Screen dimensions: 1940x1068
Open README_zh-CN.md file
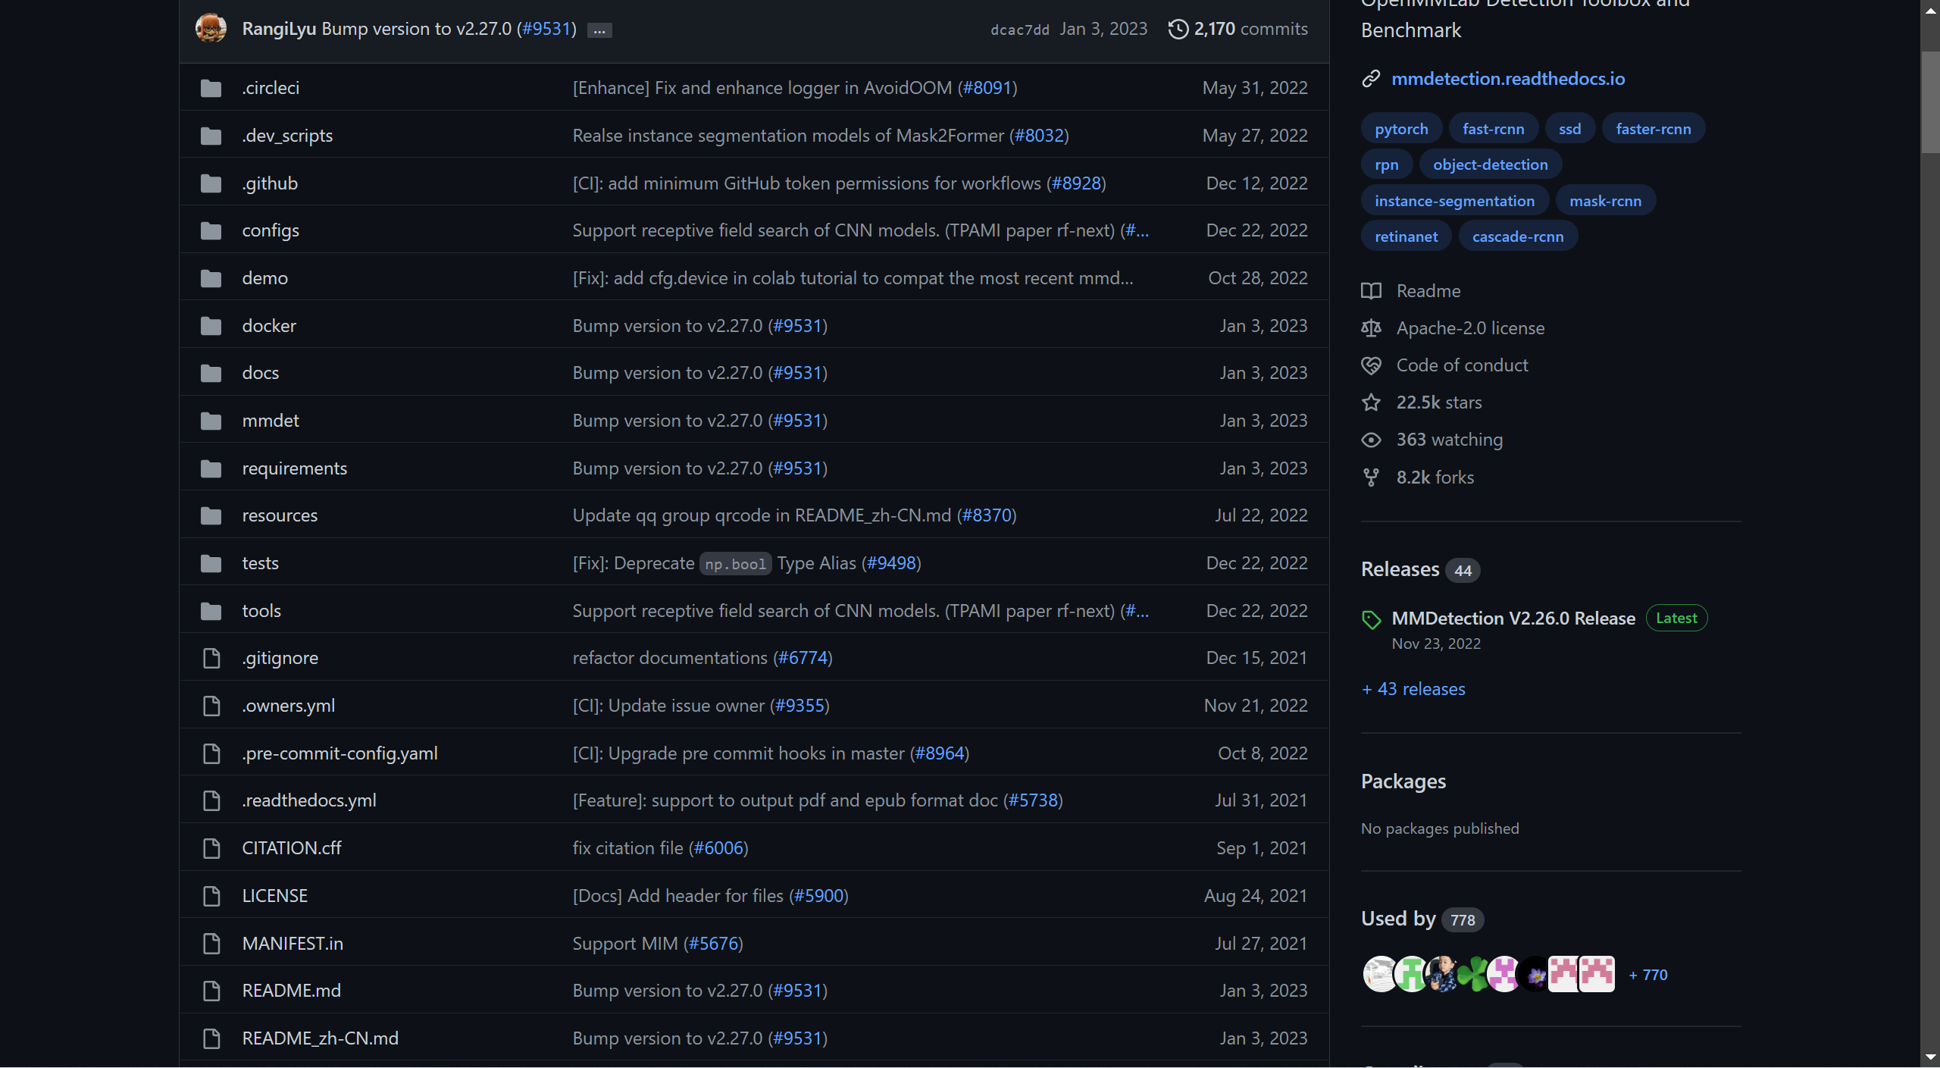coord(320,1038)
